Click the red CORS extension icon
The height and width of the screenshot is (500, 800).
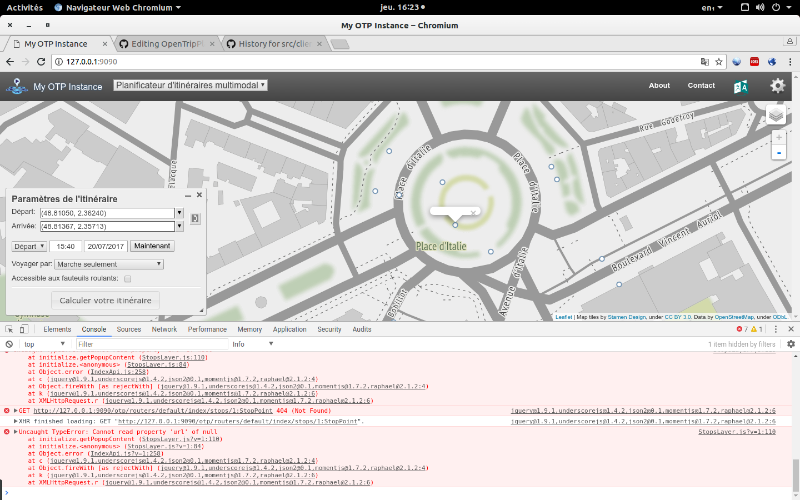pos(754,62)
